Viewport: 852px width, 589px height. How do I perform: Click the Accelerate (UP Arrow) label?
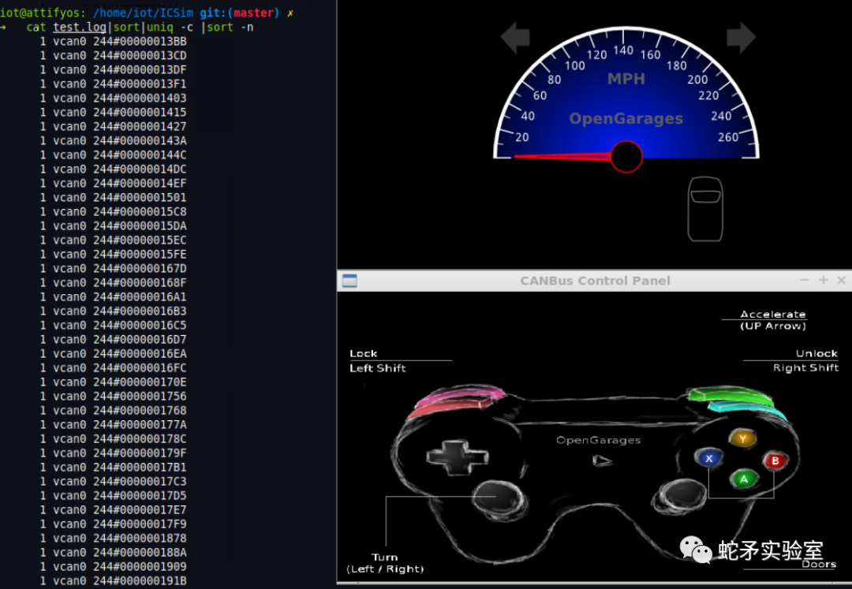[772, 320]
